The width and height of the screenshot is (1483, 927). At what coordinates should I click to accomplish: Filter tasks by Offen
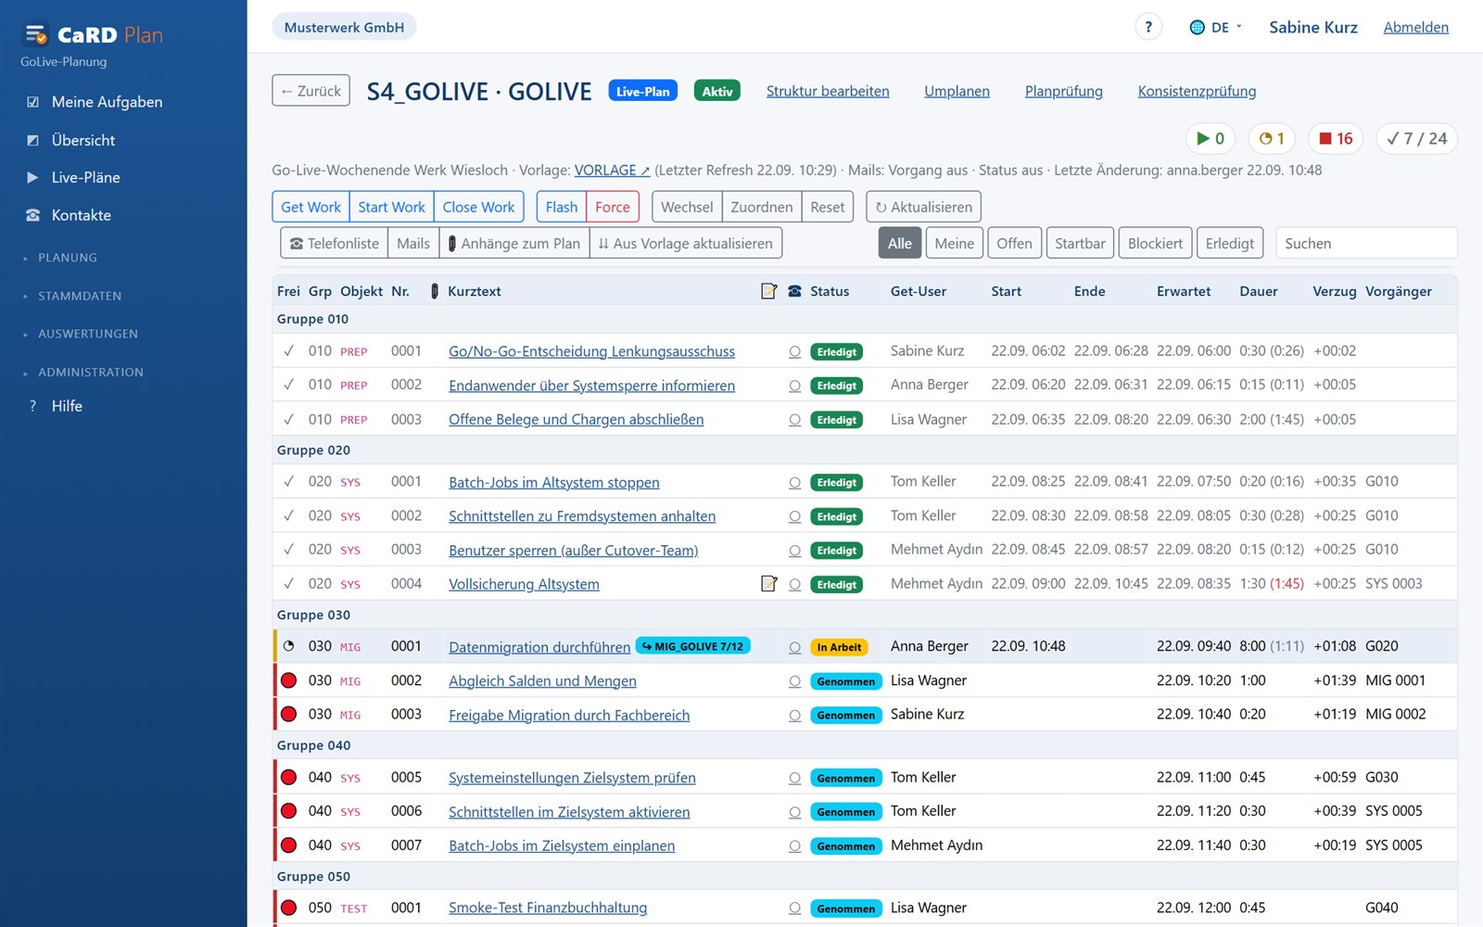pos(1014,243)
